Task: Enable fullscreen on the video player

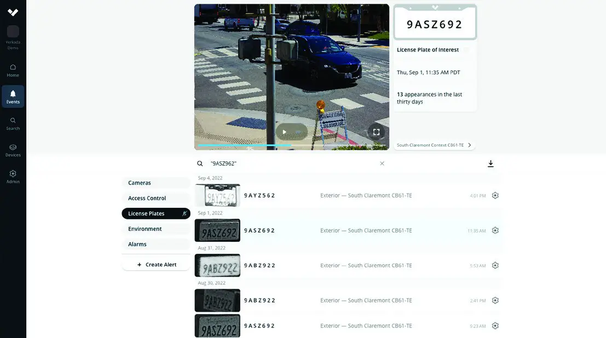Action: tap(376, 131)
